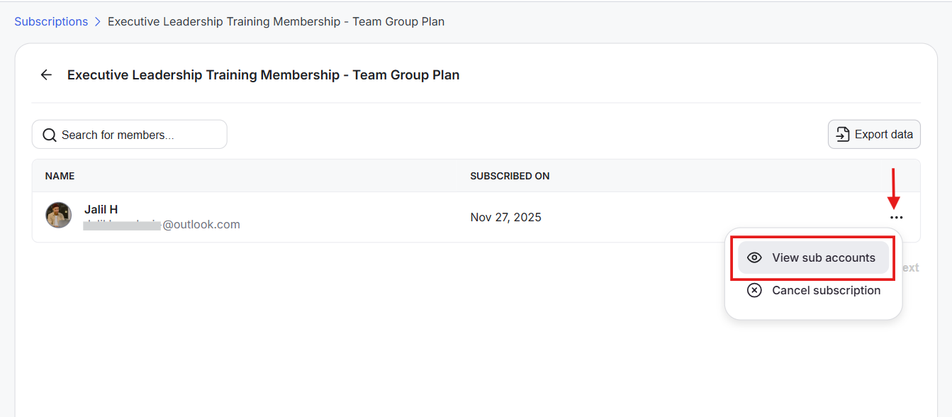Click the plan name in the breadcrumb trail
The width and height of the screenshot is (952, 417).
276,22
